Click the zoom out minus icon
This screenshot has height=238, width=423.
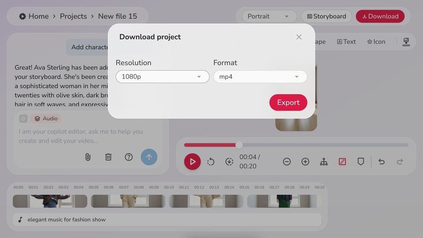point(287,162)
